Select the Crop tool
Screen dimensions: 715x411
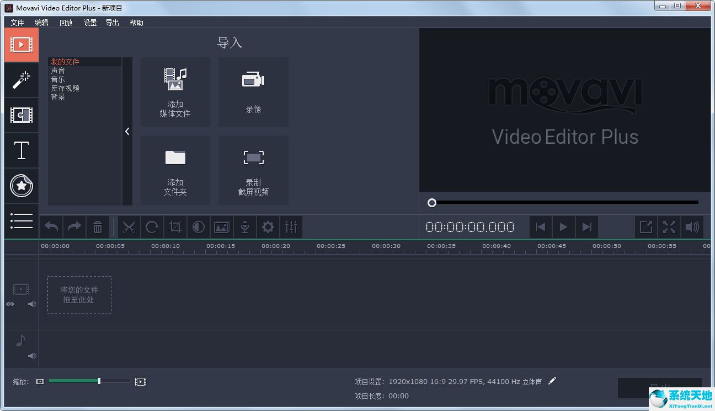click(x=175, y=227)
